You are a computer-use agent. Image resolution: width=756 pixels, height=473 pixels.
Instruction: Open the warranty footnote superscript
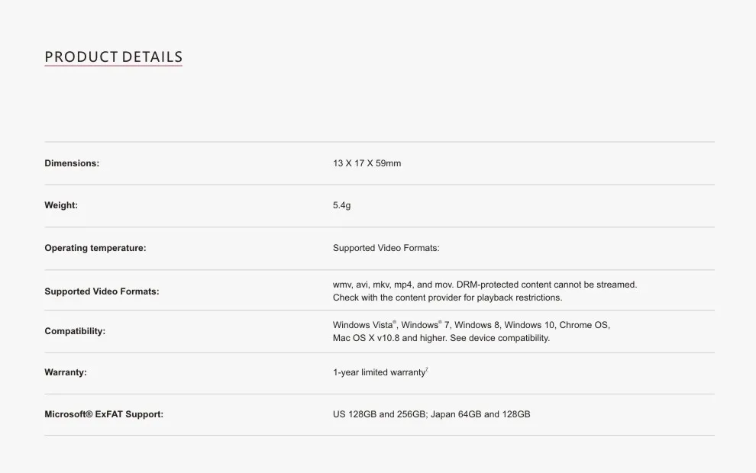[427, 370]
